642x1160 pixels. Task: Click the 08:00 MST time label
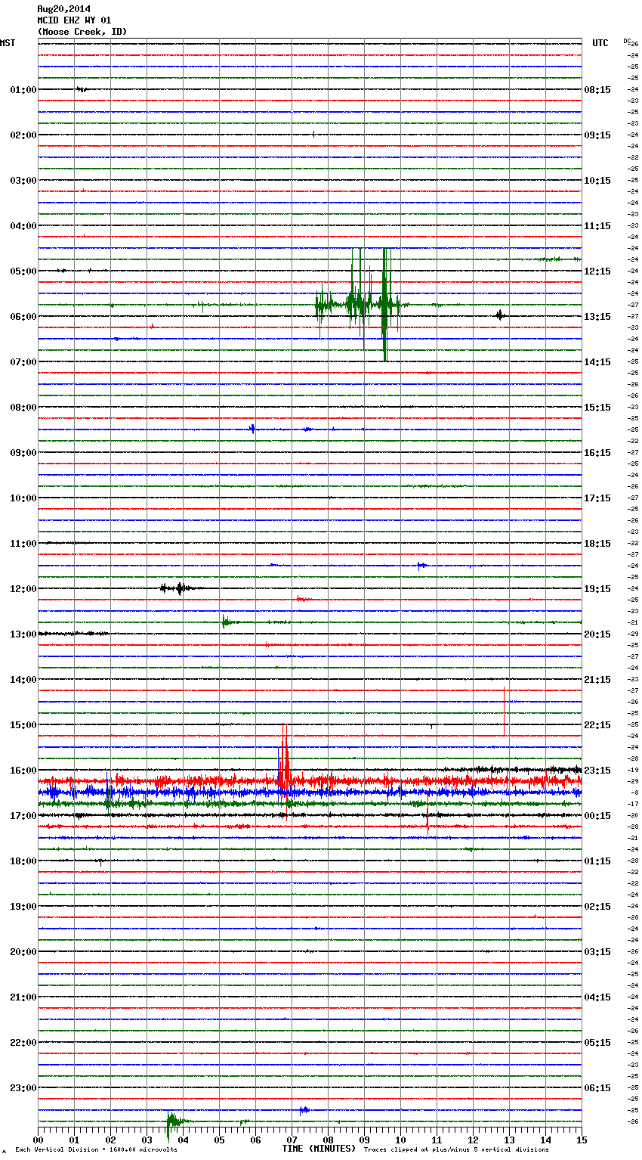[23, 408]
